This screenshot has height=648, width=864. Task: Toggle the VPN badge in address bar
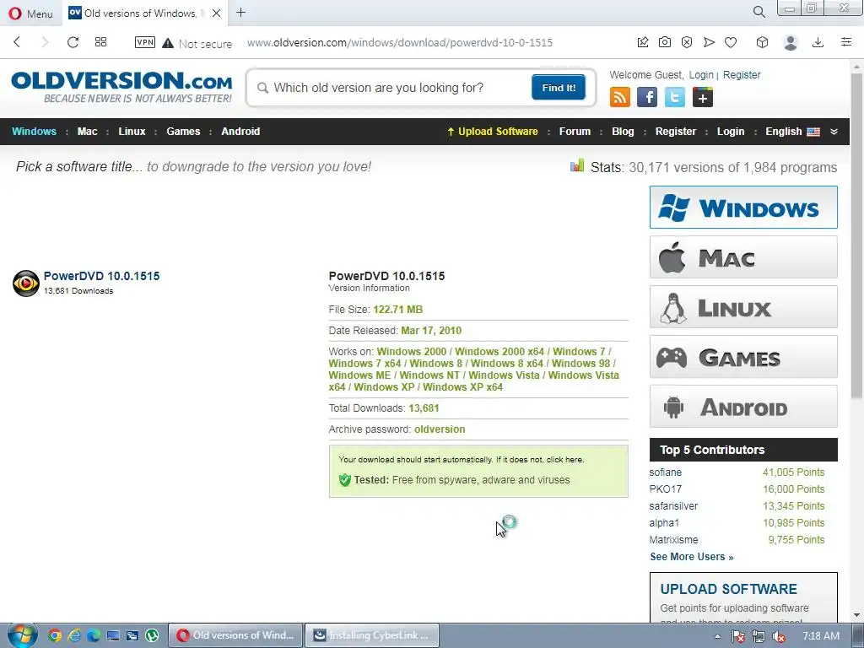point(145,42)
